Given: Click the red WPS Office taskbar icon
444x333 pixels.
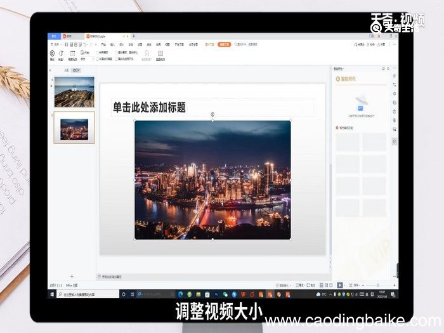Looking at the screenshot, I should [243, 294].
